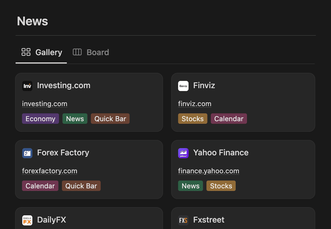
Task: Click the Finviz logo icon
Action: tap(183, 86)
